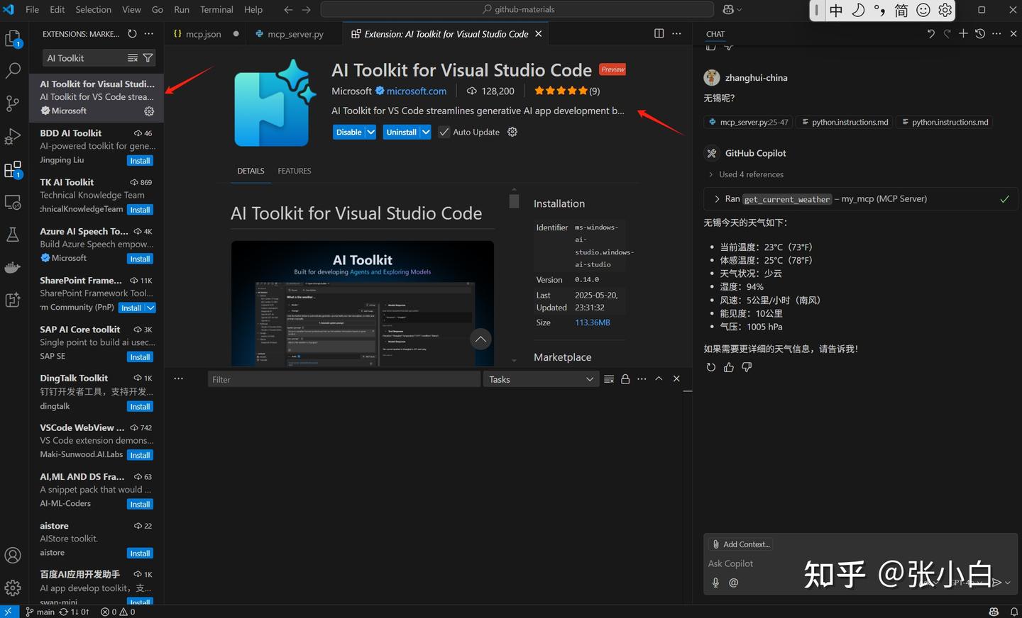This screenshot has height=618, width=1022.
Task: Install the BDD AI Toolkit extension
Action: click(x=140, y=161)
